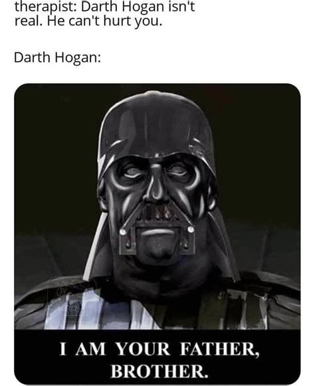Click the mustache grille under the nose
The image size is (315, 386).
coord(157,212)
